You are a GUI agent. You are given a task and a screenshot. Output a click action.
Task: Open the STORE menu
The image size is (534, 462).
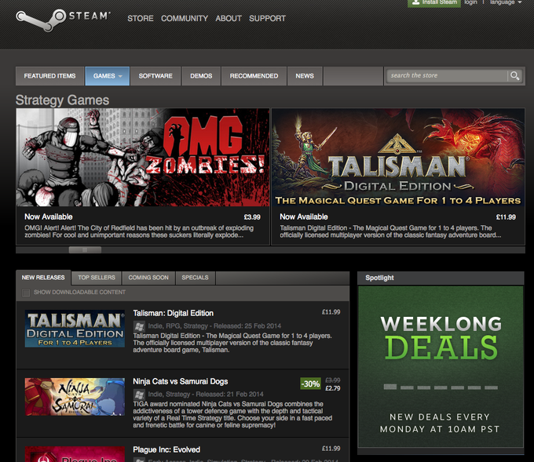point(141,18)
